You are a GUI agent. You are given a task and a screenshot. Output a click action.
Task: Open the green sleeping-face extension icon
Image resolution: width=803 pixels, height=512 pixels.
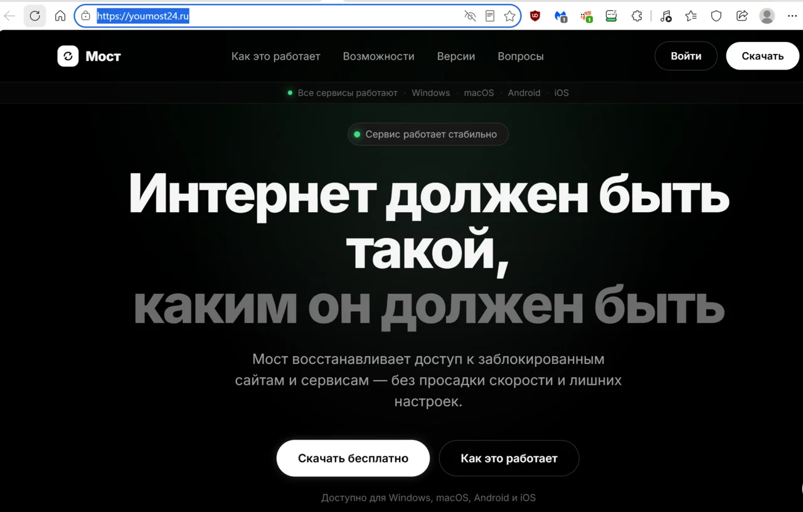point(612,16)
